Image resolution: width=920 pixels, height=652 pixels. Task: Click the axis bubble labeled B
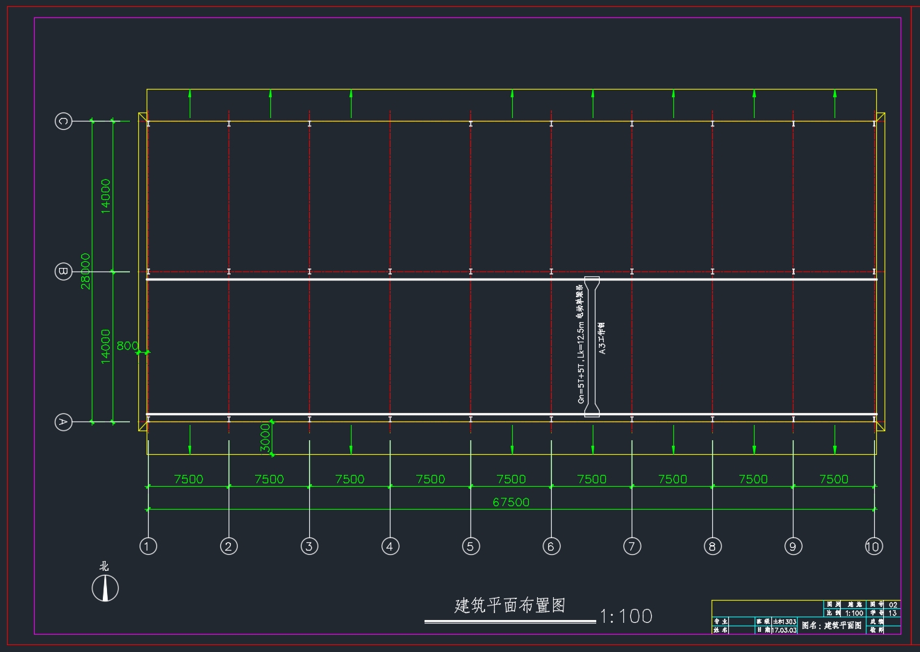[63, 271]
